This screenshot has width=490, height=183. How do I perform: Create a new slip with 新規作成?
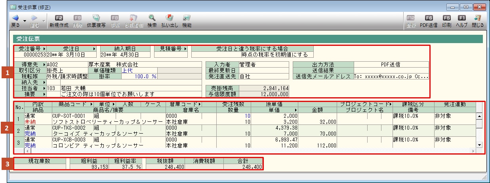[x=59, y=18]
